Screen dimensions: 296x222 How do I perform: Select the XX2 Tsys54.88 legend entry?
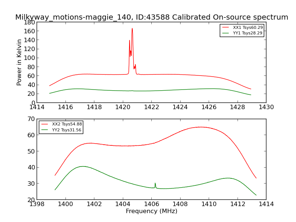point(61,124)
